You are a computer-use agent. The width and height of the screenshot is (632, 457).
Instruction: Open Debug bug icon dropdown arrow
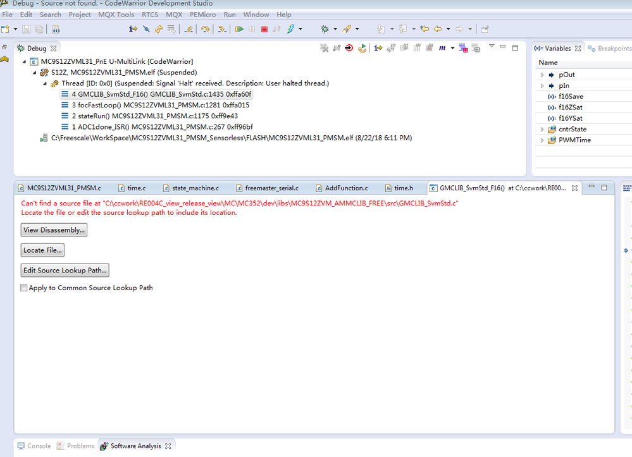pyautogui.click(x=335, y=29)
